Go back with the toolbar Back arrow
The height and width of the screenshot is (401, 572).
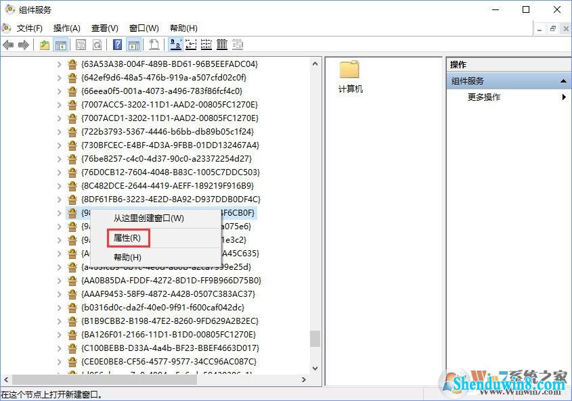point(8,45)
